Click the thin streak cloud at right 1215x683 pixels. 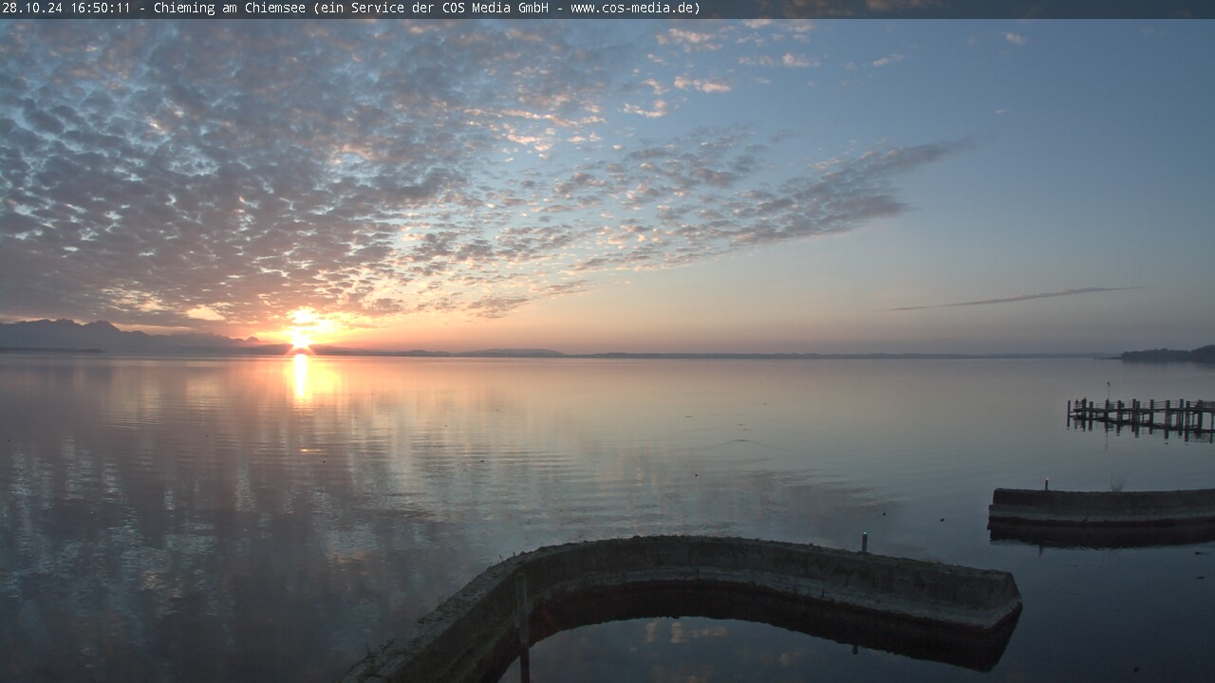point(1016,298)
